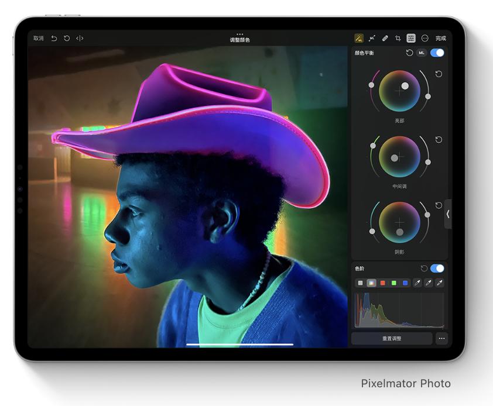The image size is (493, 406).
Task: Select the Color Adjustments tool in the toolbar
Action: tap(359, 37)
